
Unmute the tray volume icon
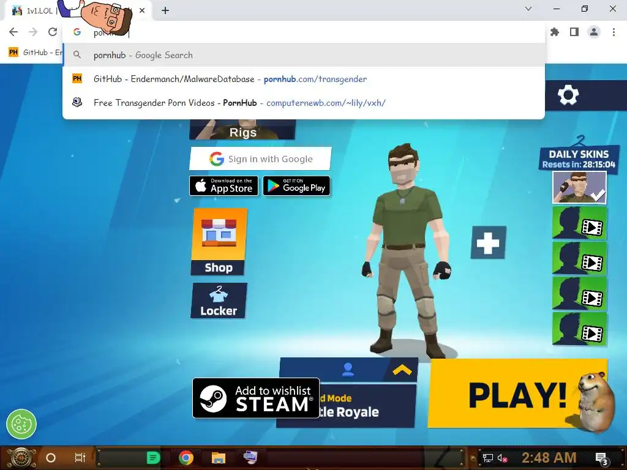click(x=502, y=458)
